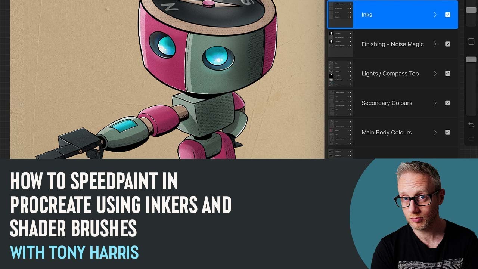Image resolution: width=478 pixels, height=269 pixels.
Task: Tap the Inks group thumbnail
Action: pyautogui.click(x=340, y=15)
